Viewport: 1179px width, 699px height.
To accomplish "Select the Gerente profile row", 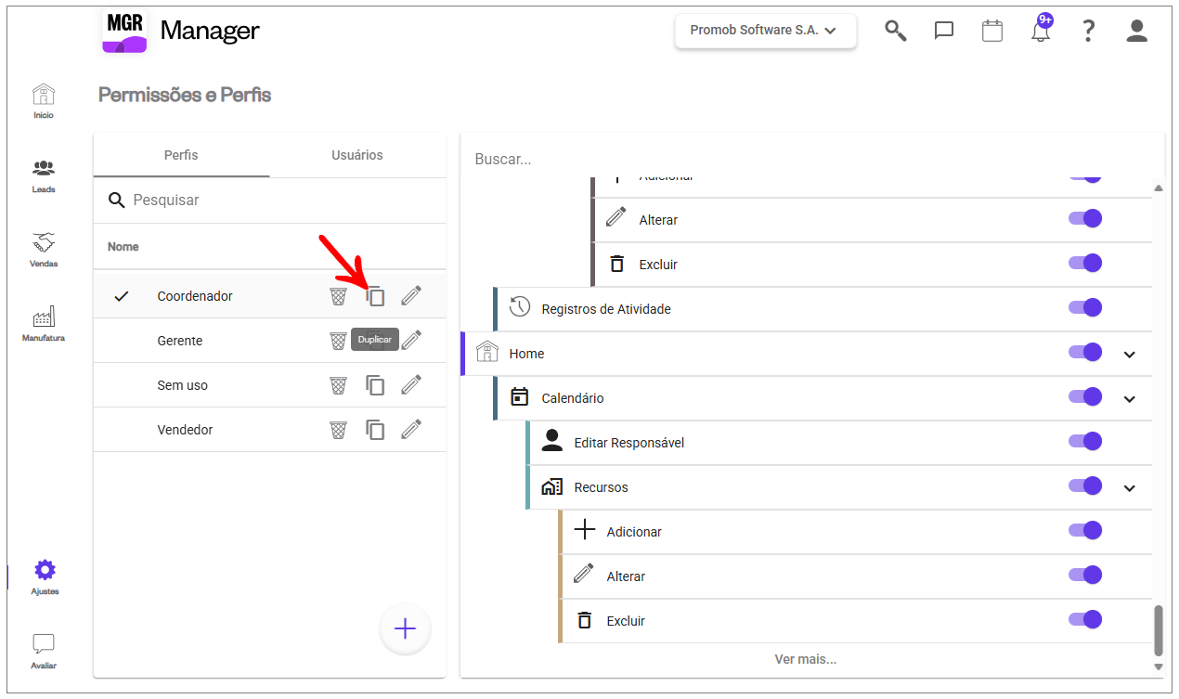I will click(x=269, y=341).
